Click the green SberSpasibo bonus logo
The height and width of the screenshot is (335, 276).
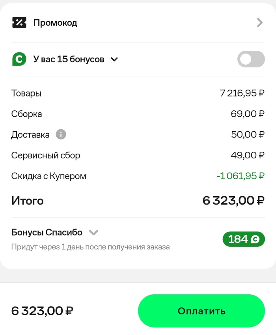coord(19,59)
